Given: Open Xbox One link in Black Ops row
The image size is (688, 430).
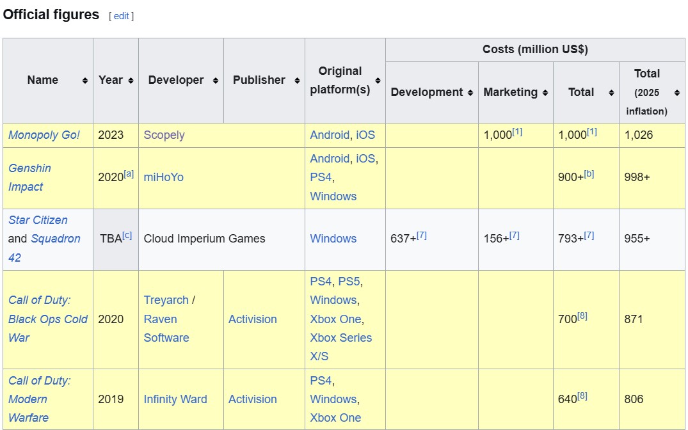Looking at the screenshot, I should 335,319.
